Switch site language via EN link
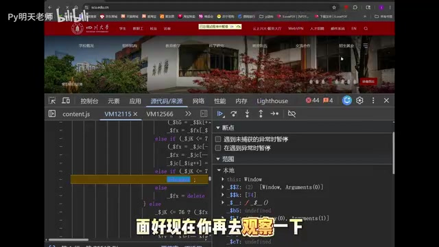This screenshot has height=247, width=439. click(x=354, y=29)
